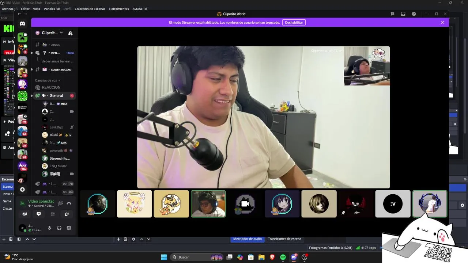This screenshot has height=263, width=468.
Task: Move OBS scene down arrow
Action: (34, 239)
